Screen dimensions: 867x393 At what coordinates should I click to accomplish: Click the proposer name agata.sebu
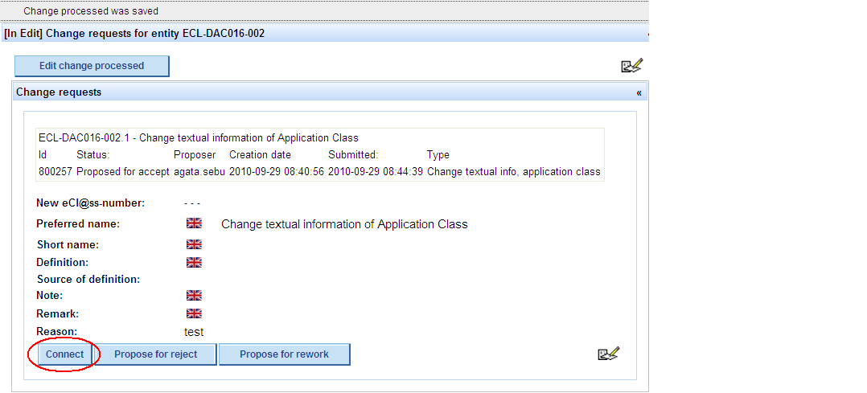[199, 172]
